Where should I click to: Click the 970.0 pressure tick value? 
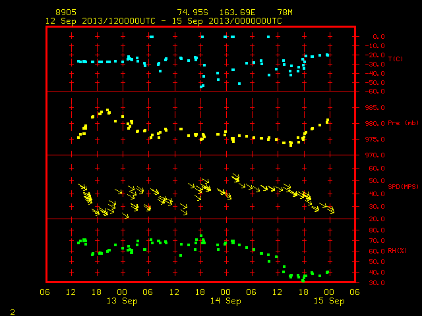click(x=375, y=155)
